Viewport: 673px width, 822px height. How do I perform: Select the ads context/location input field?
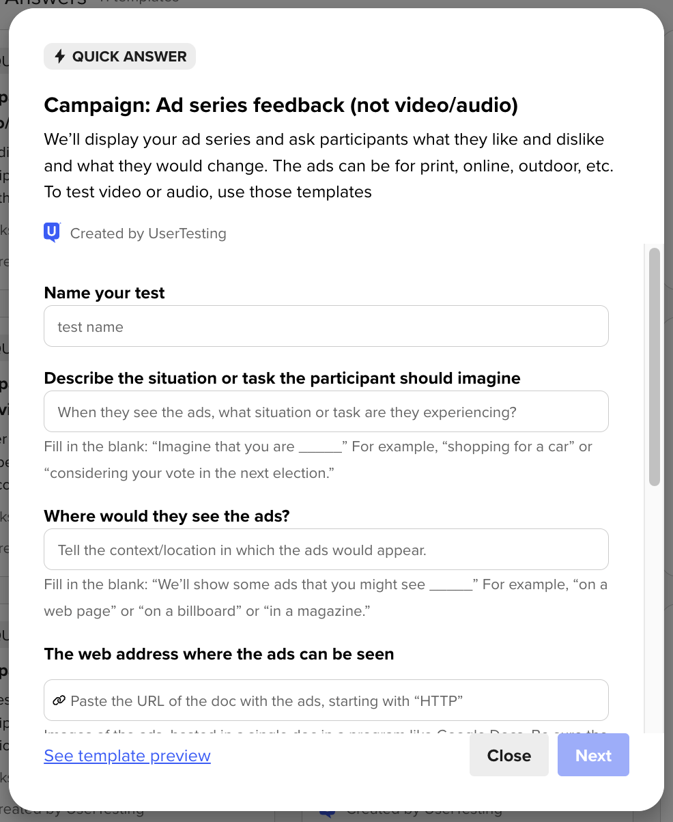pyautogui.click(x=326, y=550)
